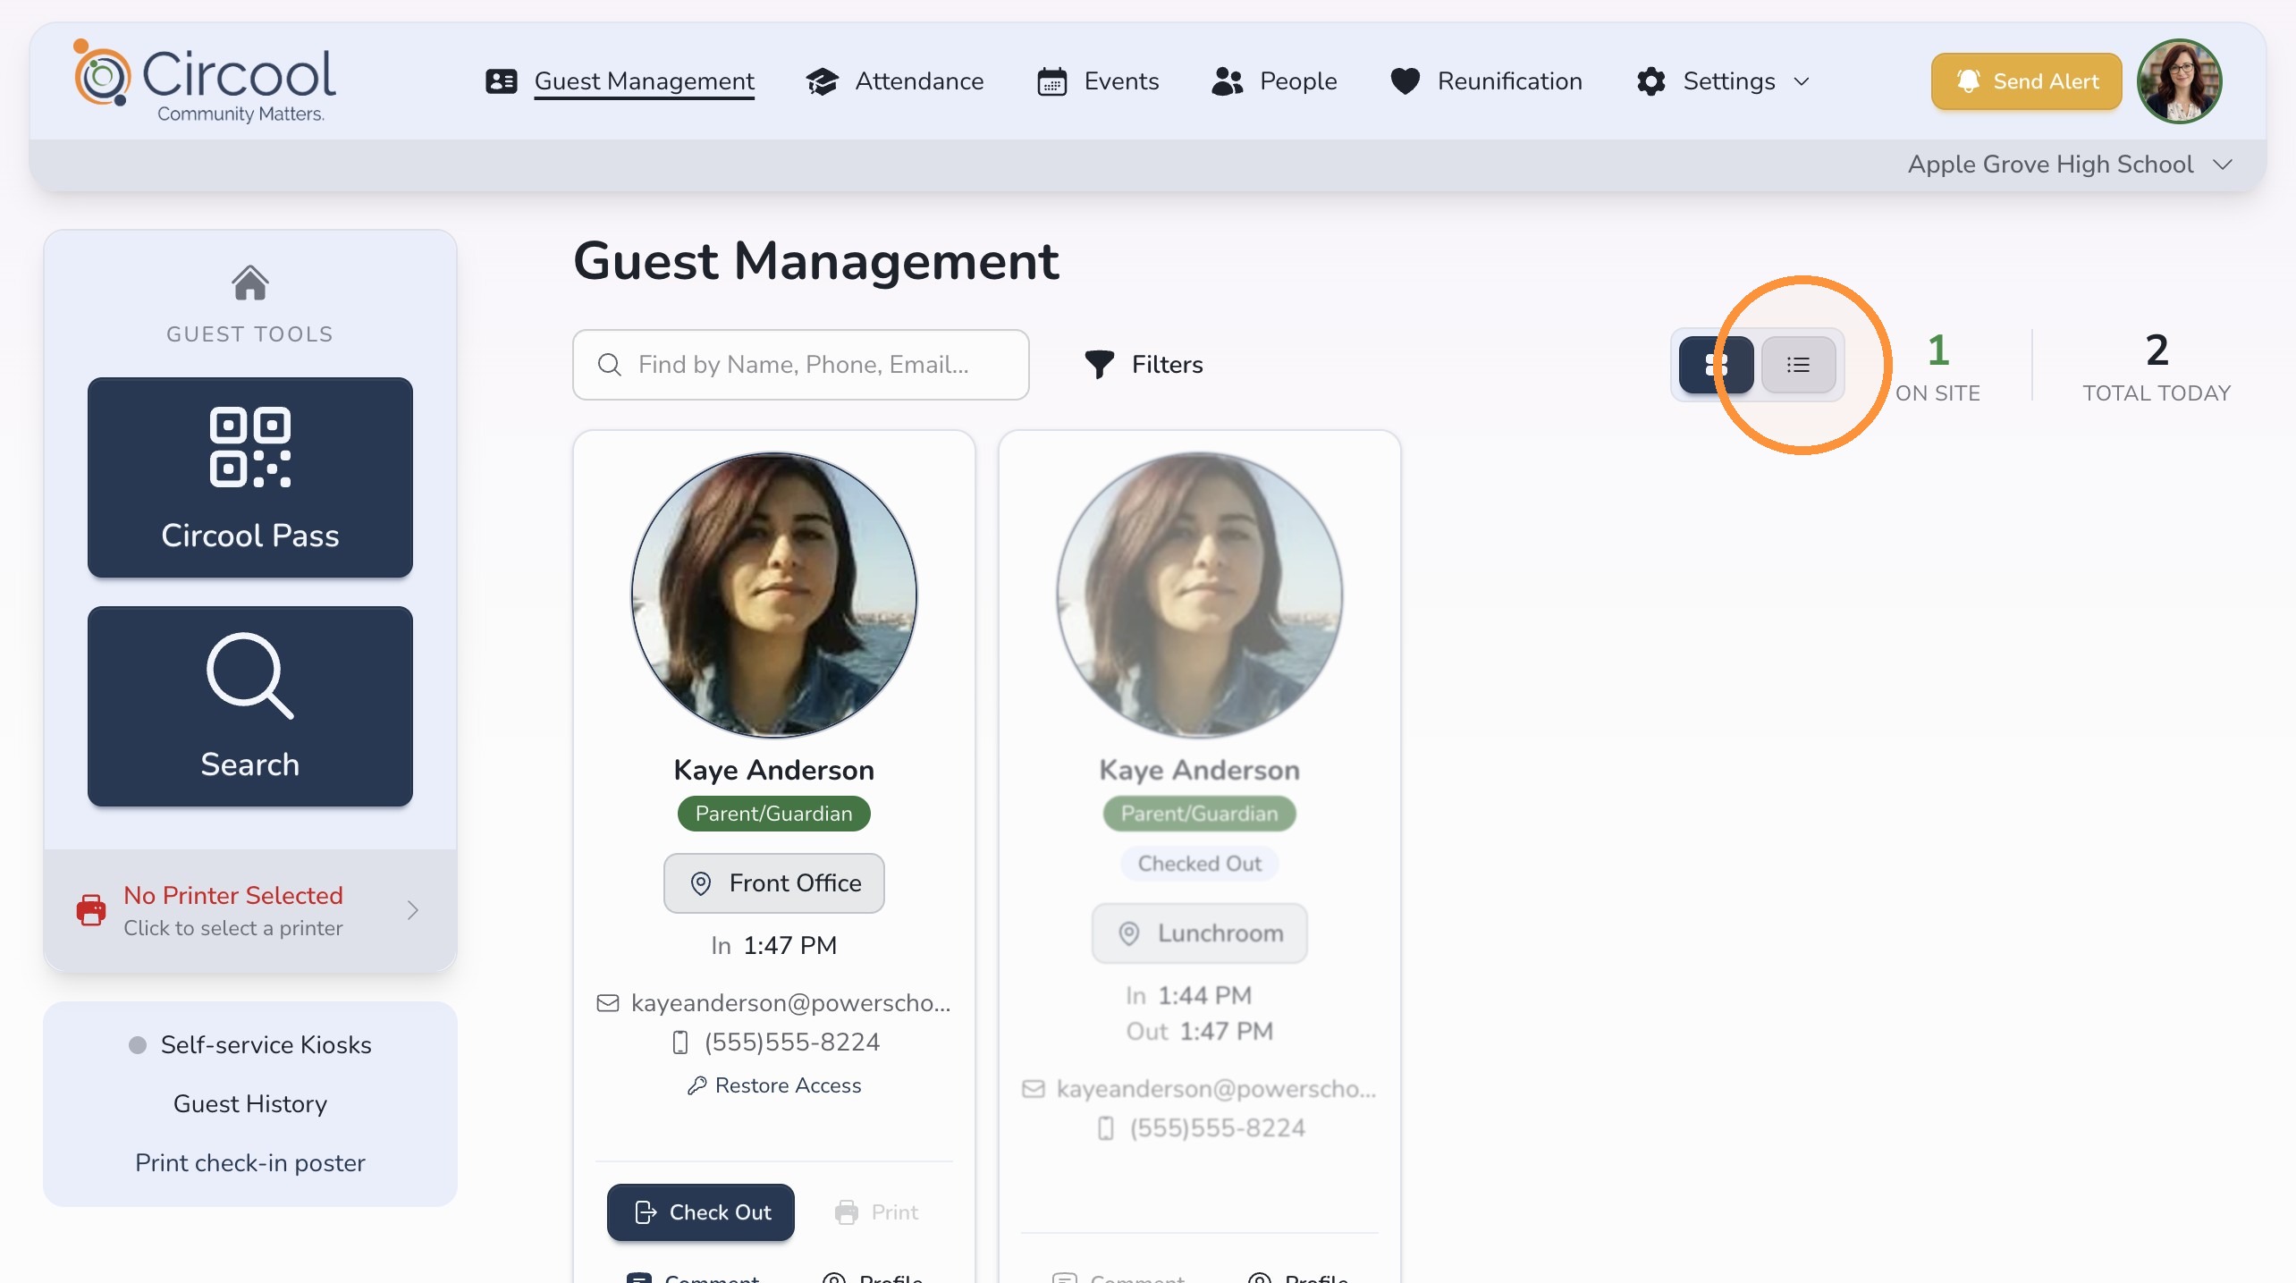Switch to the People tab
2296x1283 pixels.
[x=1298, y=81]
